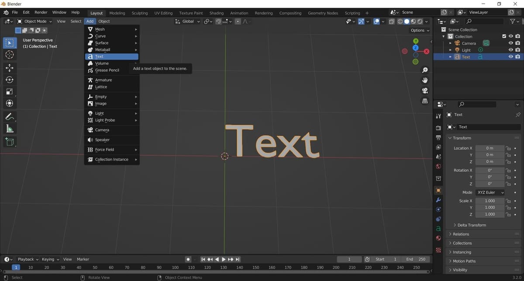The width and height of the screenshot is (524, 281).
Task: Open the Material properties tab
Action: coord(438,238)
